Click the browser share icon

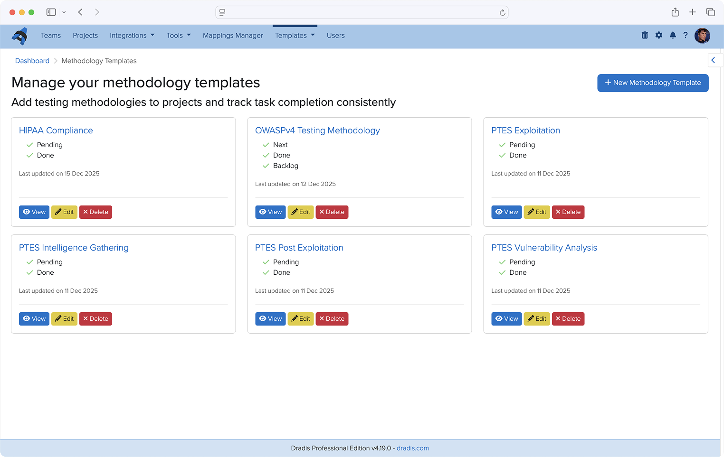[675, 12]
